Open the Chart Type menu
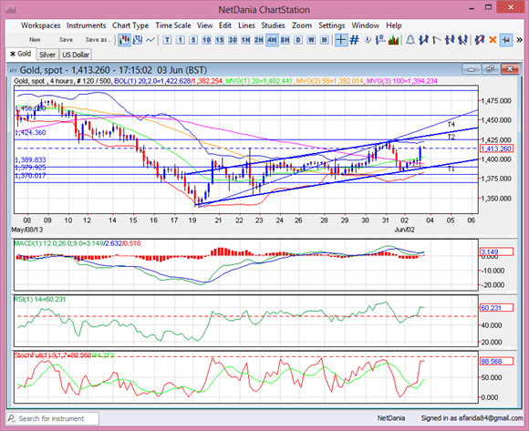Viewport: 529px width, 431px height. (130, 26)
